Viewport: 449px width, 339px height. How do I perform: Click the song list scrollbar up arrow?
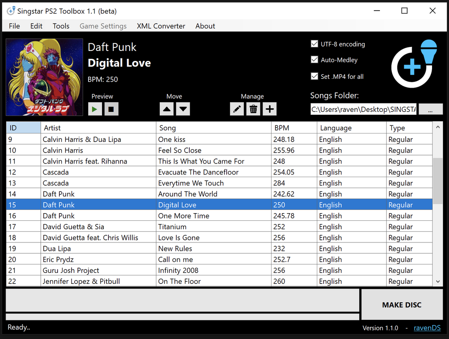[x=438, y=127]
